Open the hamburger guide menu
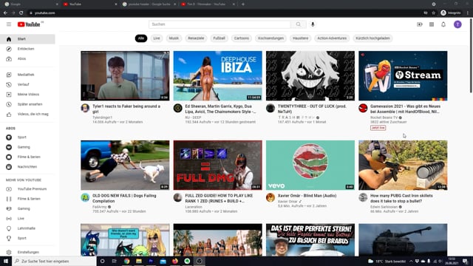This screenshot has width=473, height=266. tap(9, 24)
